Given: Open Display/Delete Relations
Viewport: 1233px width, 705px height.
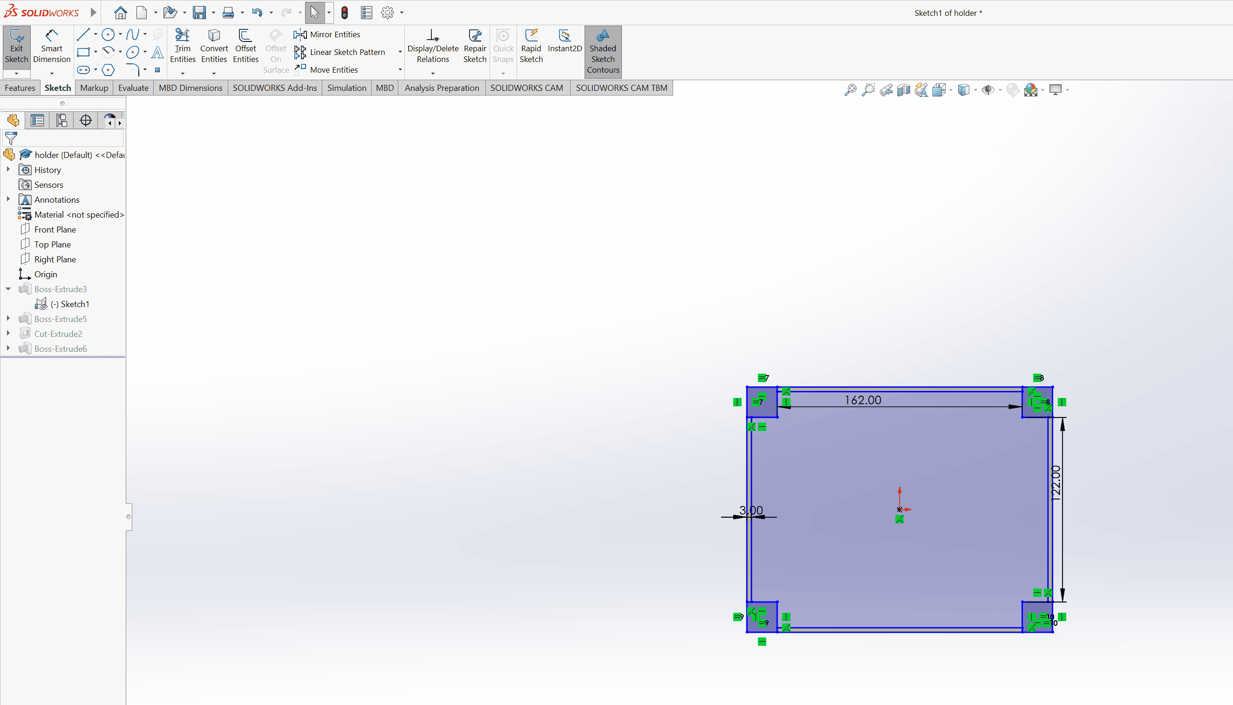Looking at the screenshot, I should click(x=433, y=47).
